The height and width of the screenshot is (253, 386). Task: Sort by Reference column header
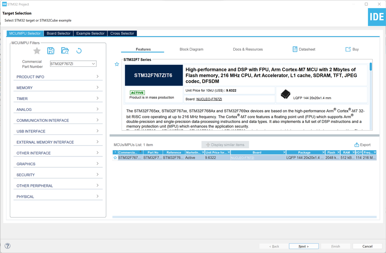point(174,152)
